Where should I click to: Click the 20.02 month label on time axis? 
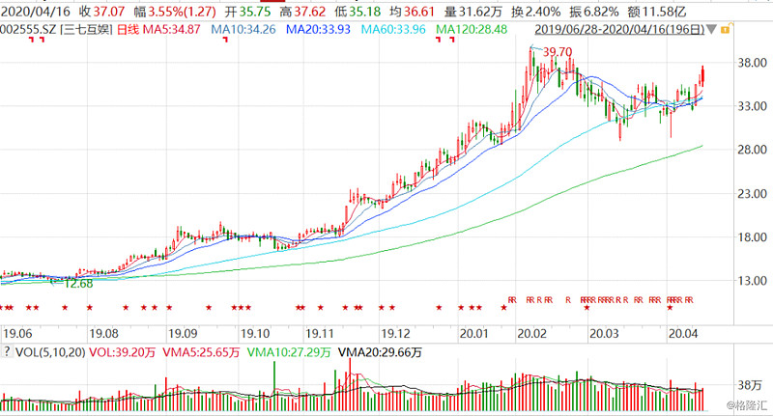[530, 332]
